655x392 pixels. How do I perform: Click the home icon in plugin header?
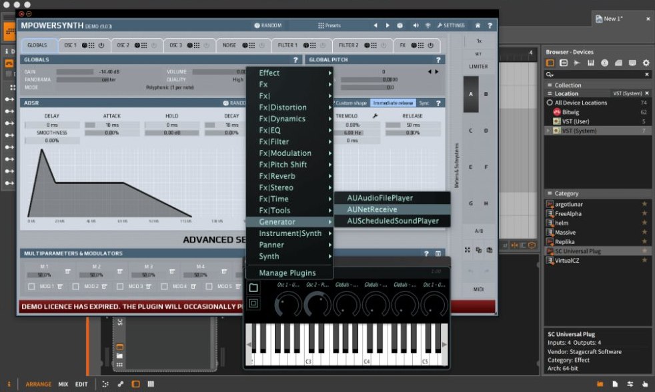pos(478,25)
